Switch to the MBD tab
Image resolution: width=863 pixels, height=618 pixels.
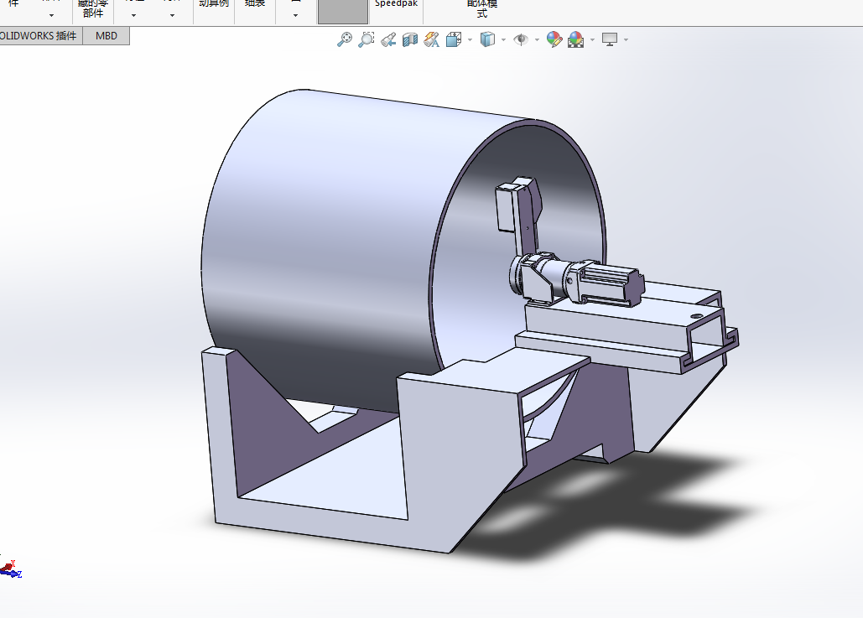pos(107,36)
